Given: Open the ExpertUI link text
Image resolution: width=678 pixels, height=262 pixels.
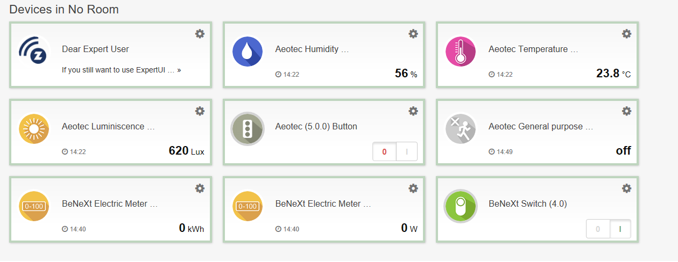Looking at the screenshot, I should click(x=121, y=70).
